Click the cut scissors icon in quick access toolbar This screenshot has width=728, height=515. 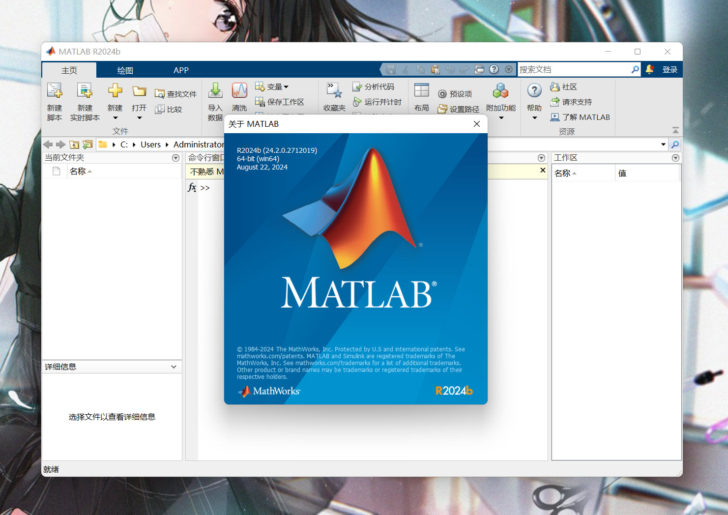406,70
